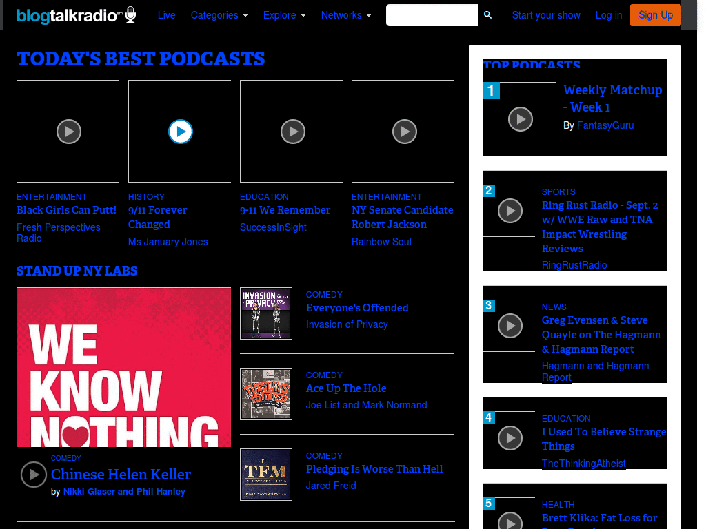
Task: Open NY Senate Candidate Robert Jackson link
Action: coord(403,217)
